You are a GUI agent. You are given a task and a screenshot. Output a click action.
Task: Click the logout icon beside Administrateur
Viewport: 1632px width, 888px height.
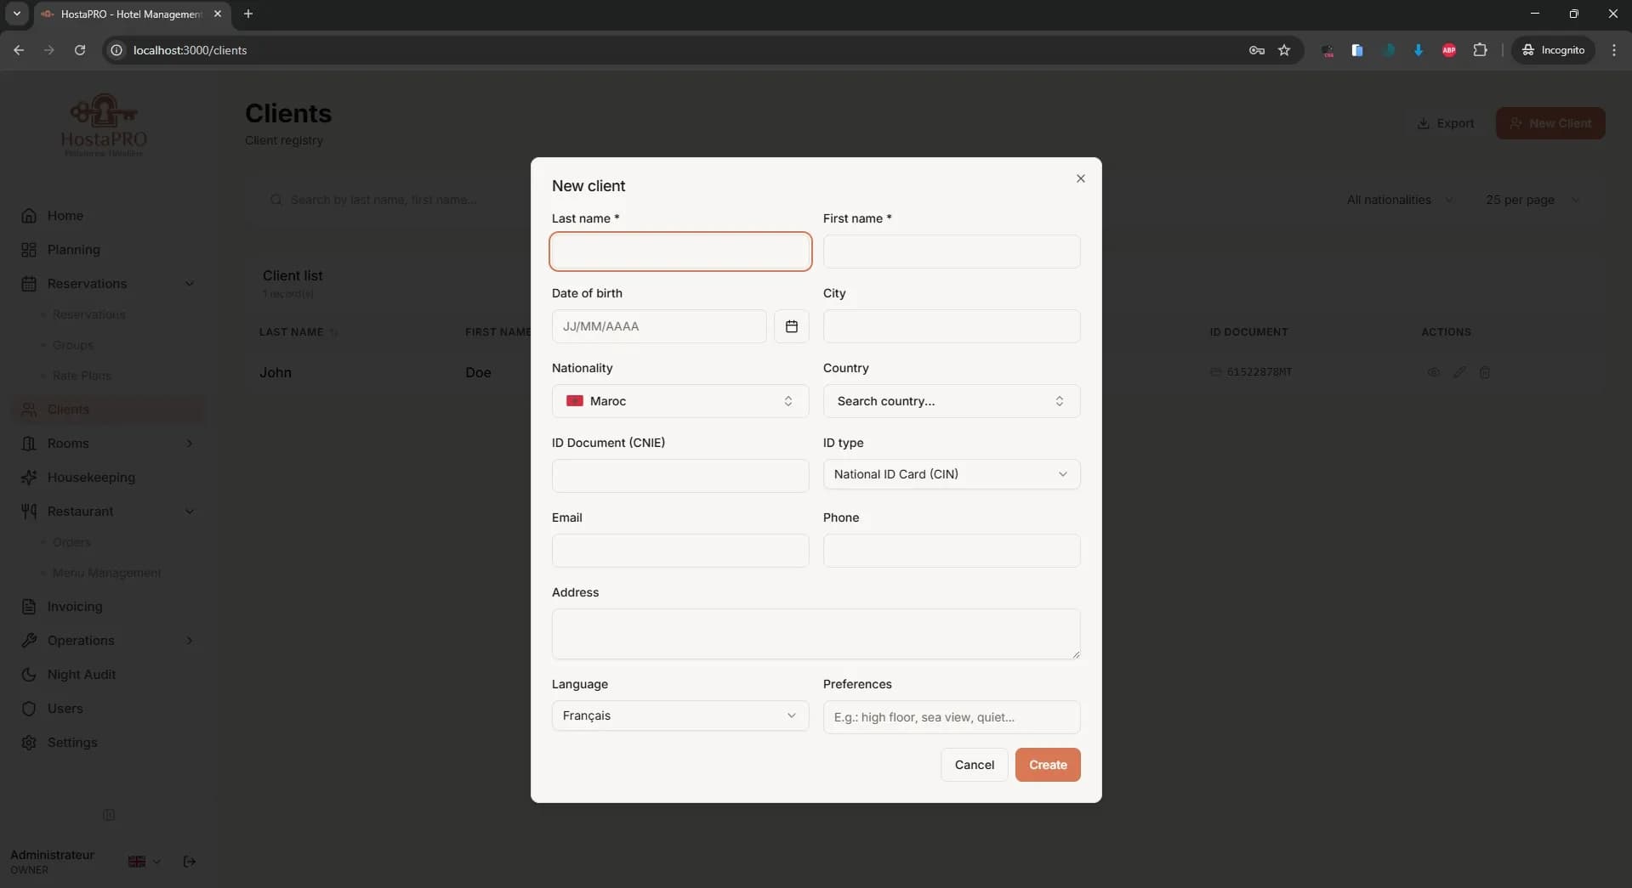pos(189,862)
